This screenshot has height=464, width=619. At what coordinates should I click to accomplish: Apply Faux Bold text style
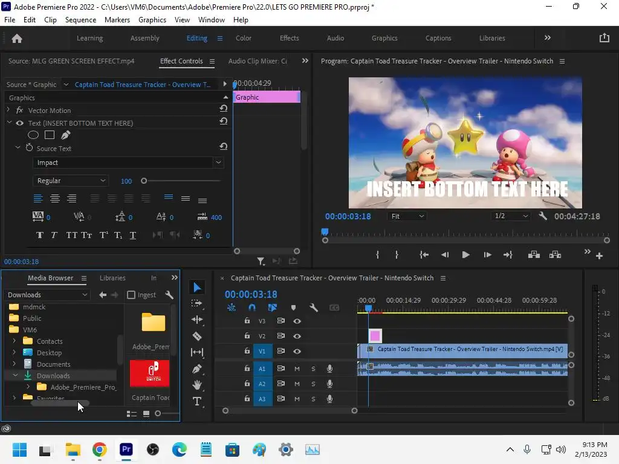tap(39, 235)
